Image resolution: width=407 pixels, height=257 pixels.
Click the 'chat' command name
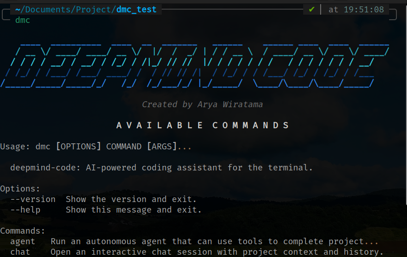[20, 252]
